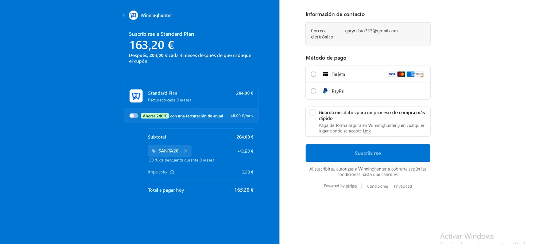547x244 pixels.
Task: Click the credit card icon beside Tarjeta
Action: [325, 74]
